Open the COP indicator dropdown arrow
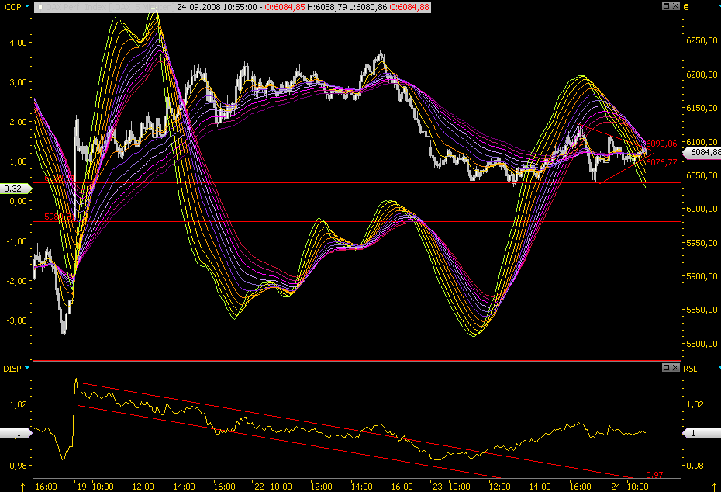This screenshot has width=721, height=492. [27, 6]
